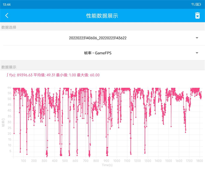Tap the 900 tick on time axis

[x=106, y=161]
